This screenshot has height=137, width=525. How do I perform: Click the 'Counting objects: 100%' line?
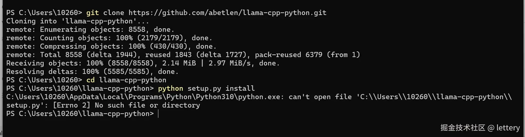(x=109, y=38)
